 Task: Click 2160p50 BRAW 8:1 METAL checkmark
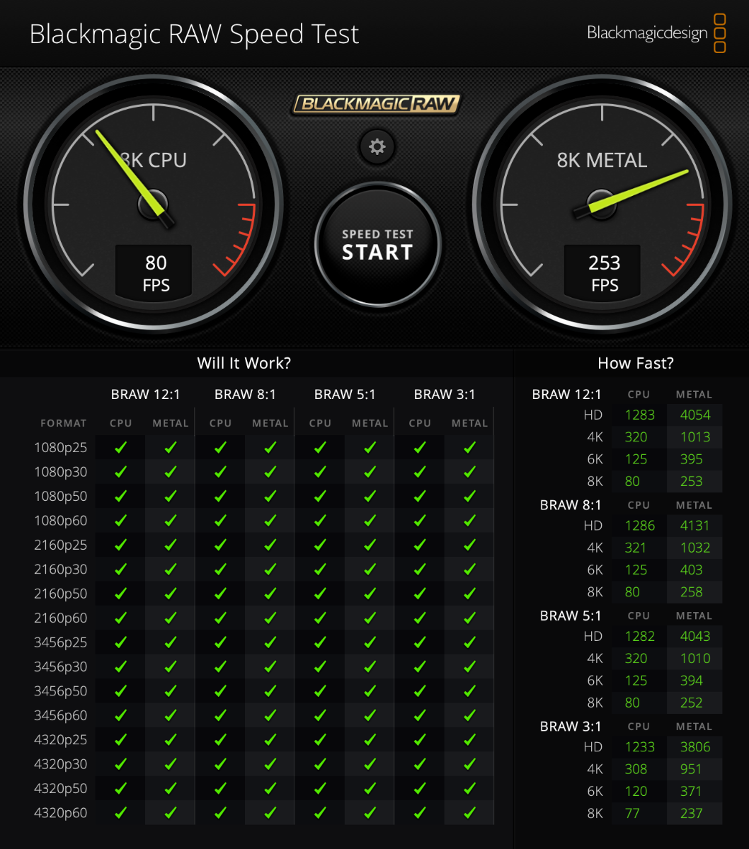[270, 593]
